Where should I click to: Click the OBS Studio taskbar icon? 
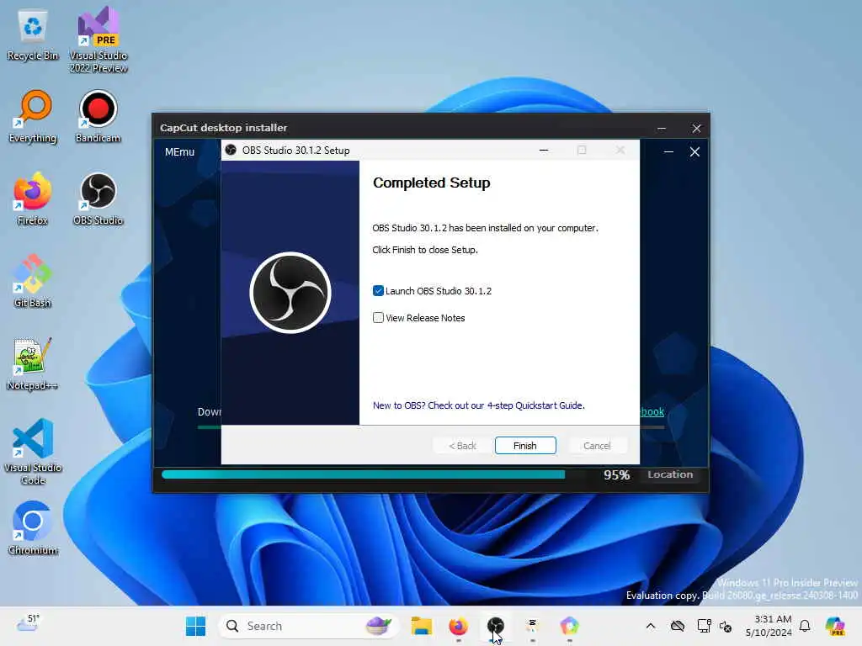coord(495,626)
